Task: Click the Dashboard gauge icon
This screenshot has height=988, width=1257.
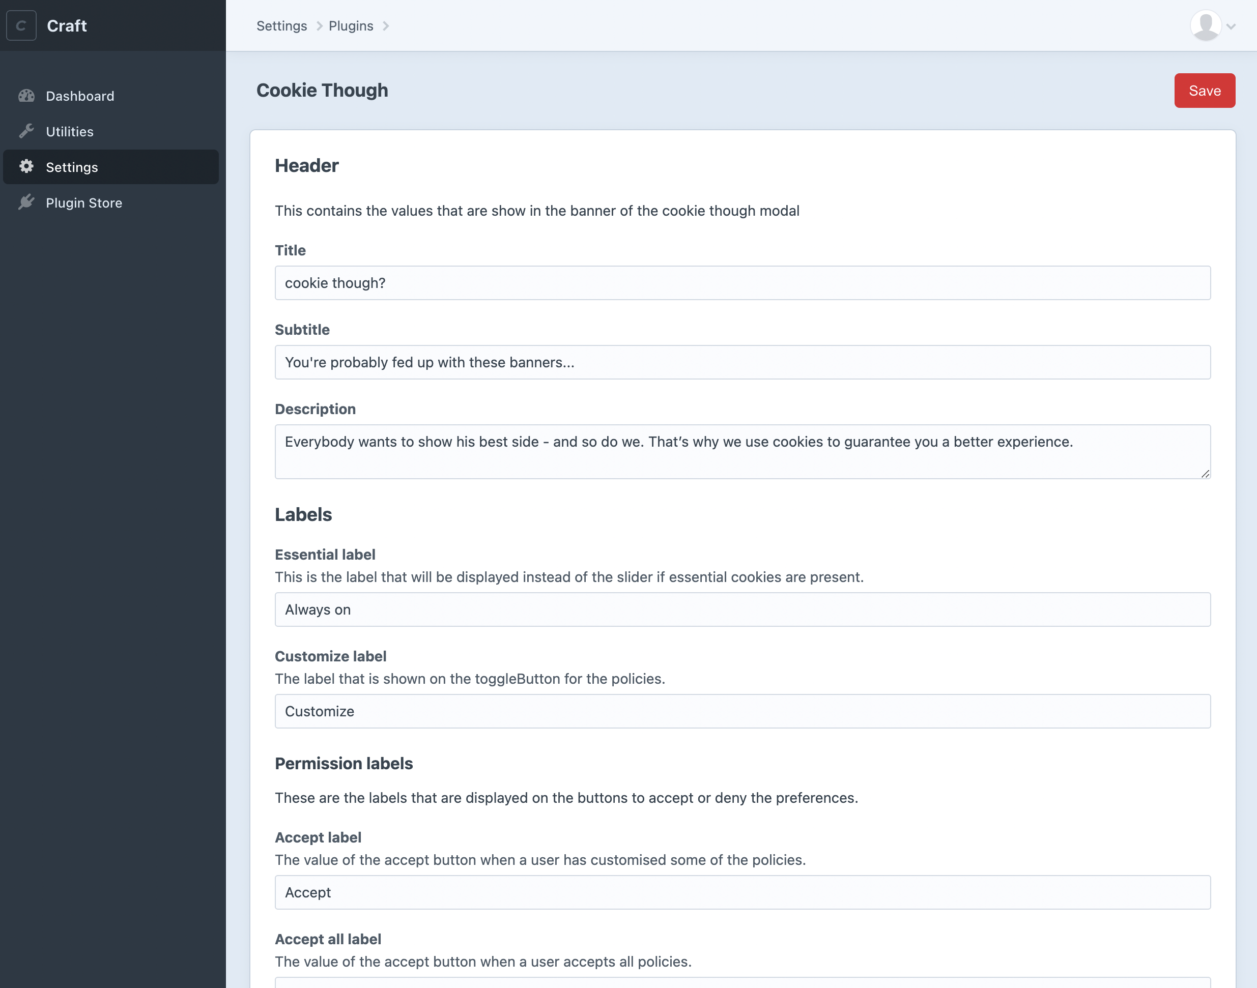Action: coord(26,96)
